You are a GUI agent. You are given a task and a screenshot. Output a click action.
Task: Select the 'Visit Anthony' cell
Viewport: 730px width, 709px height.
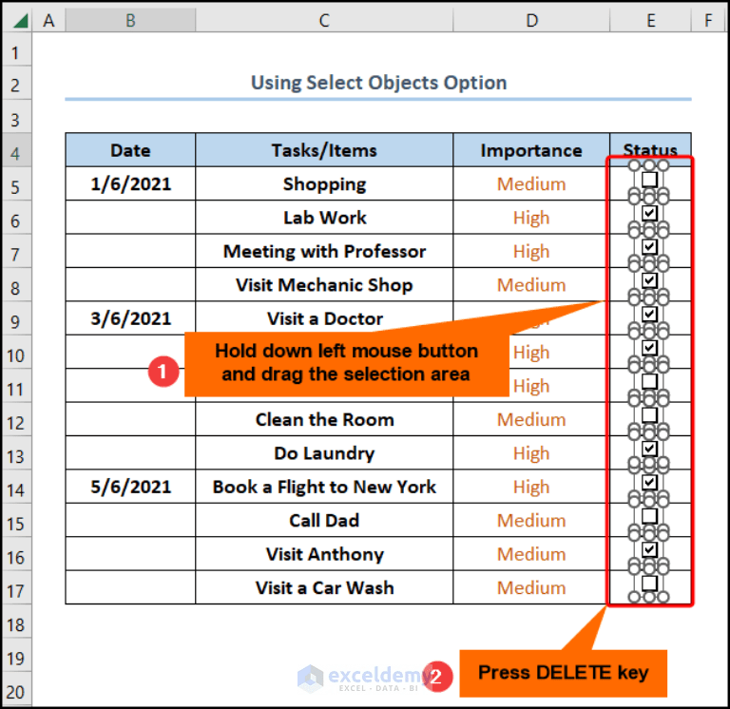point(324,553)
